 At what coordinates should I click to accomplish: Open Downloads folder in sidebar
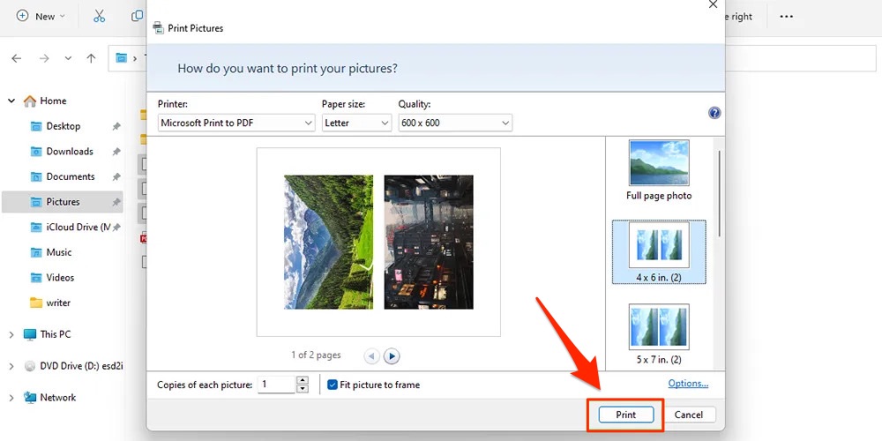(x=69, y=152)
